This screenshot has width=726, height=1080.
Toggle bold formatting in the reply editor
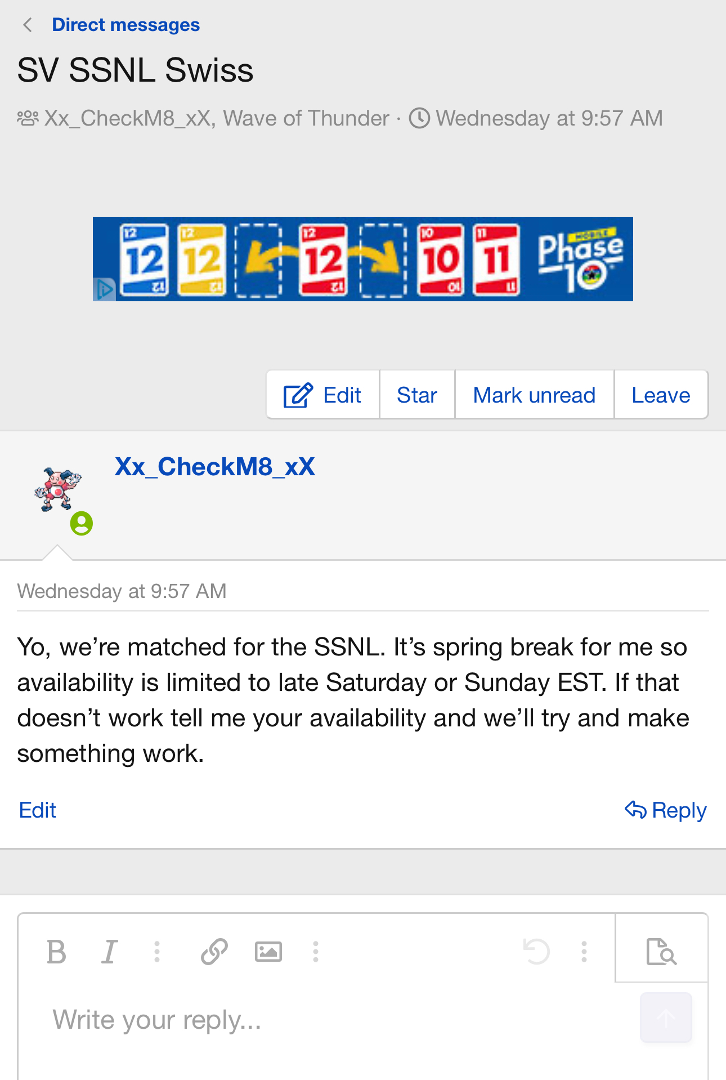click(56, 952)
